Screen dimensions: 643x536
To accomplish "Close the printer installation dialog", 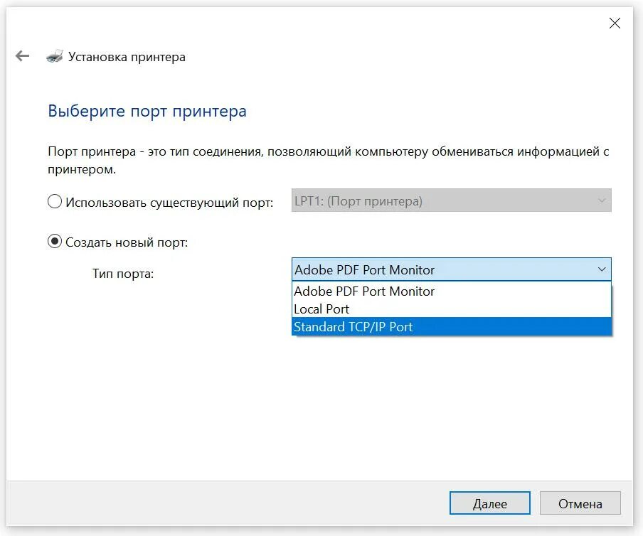I will pyautogui.click(x=615, y=23).
